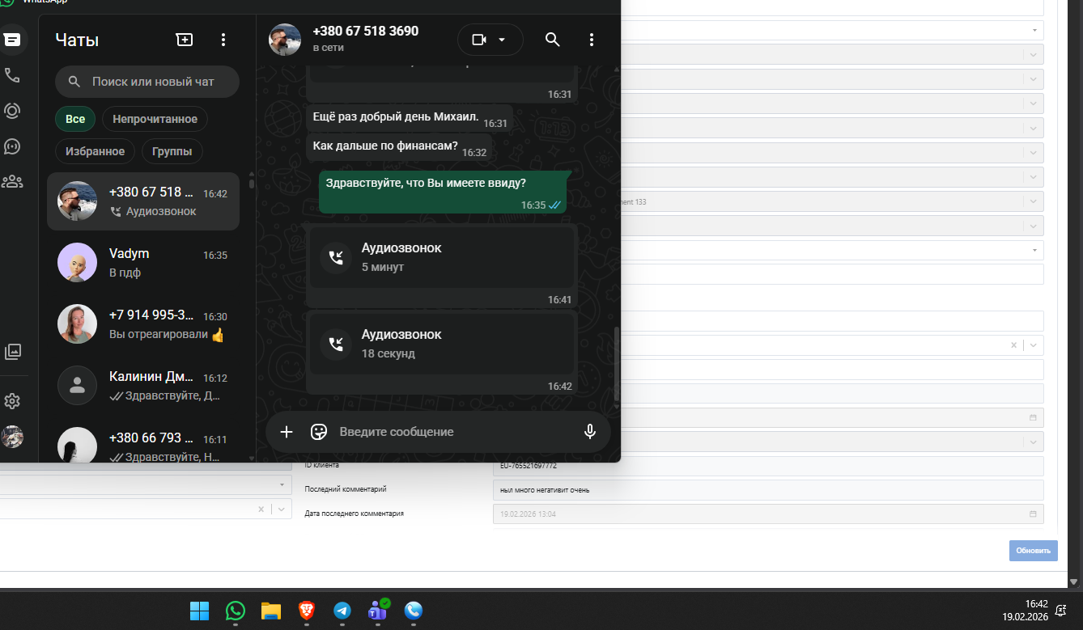Open chat with +380 67 518 showing Аудиозвонок
1083x630 pixels.
[x=143, y=201]
